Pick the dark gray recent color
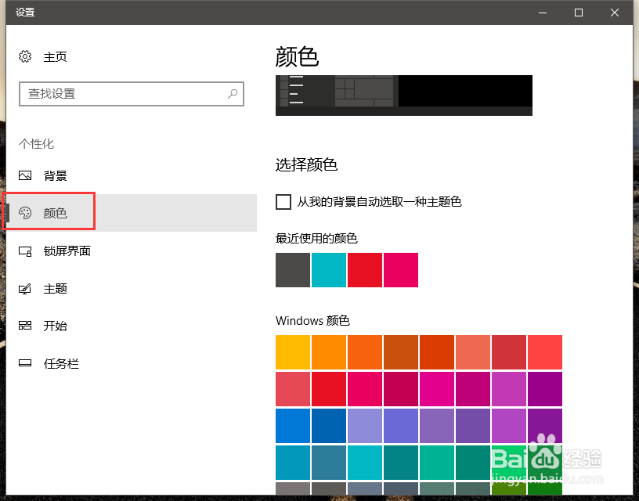 click(x=293, y=270)
